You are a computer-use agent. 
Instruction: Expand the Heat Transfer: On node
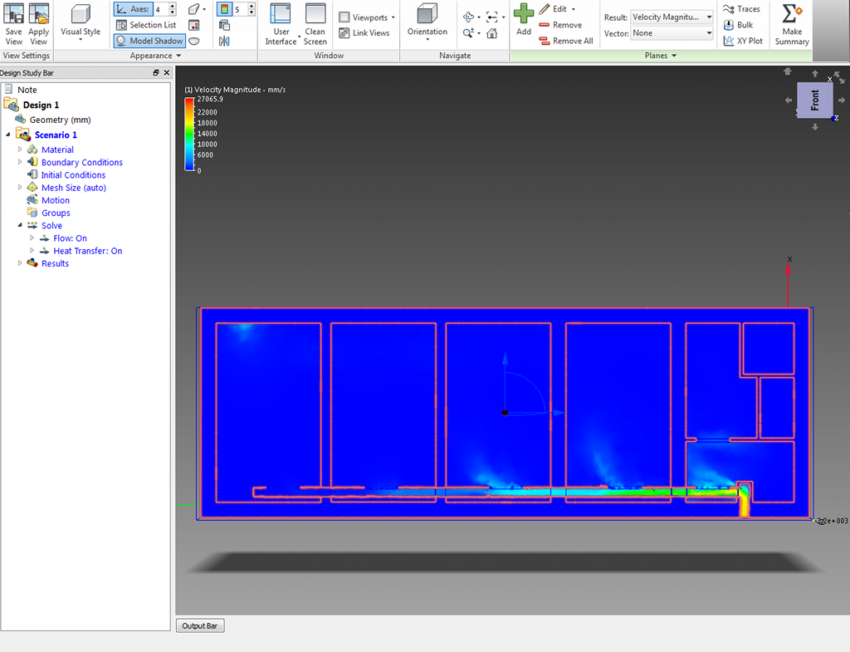pos(32,251)
